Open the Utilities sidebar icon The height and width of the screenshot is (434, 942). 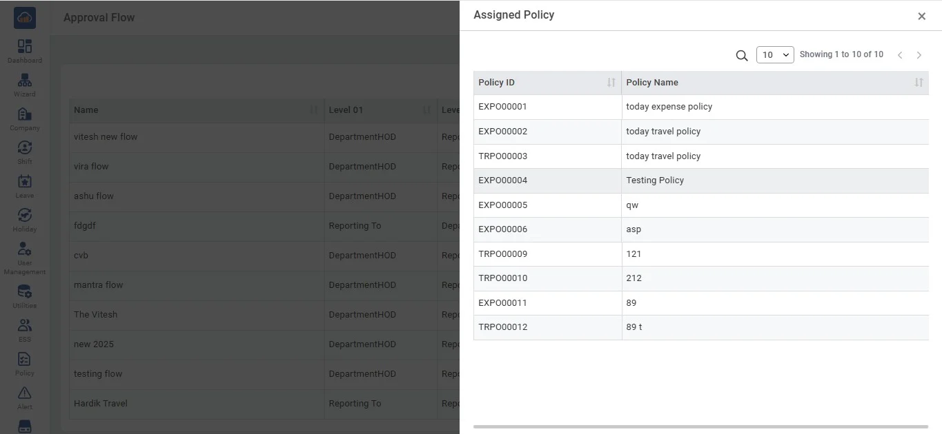tap(25, 292)
